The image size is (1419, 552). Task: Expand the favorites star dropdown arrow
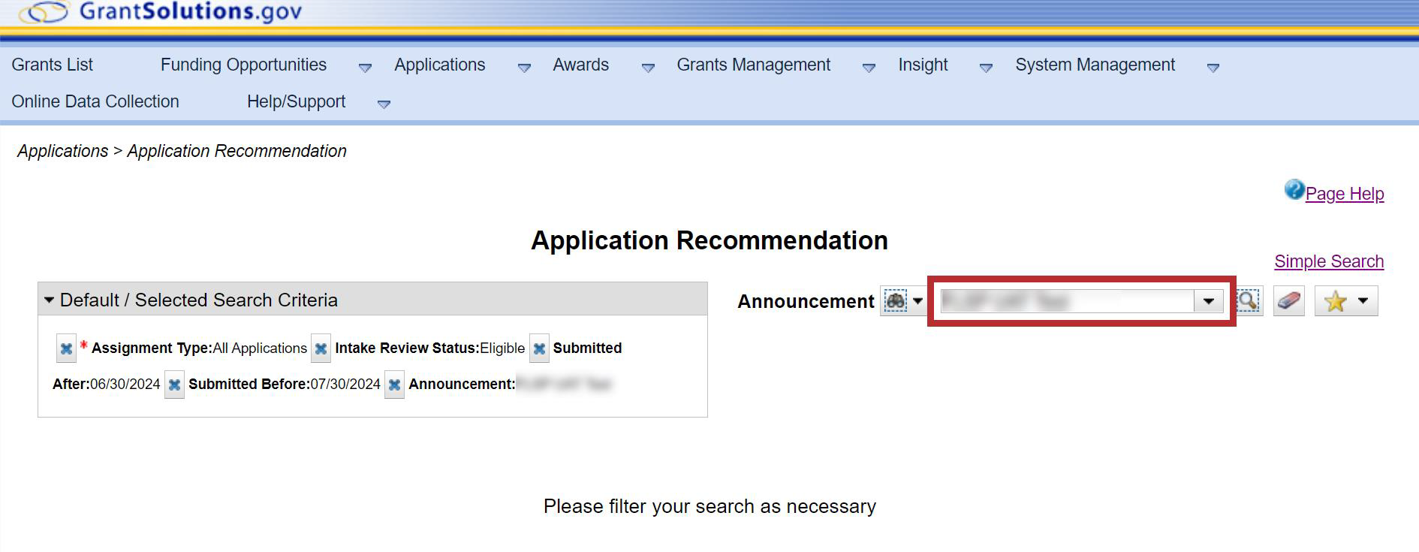pyautogui.click(x=1363, y=301)
